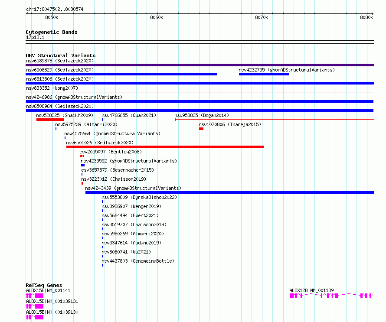Select the nsv5980269 (Almarri2020) label
This screenshot has width=386, height=322.
pos(133,234)
